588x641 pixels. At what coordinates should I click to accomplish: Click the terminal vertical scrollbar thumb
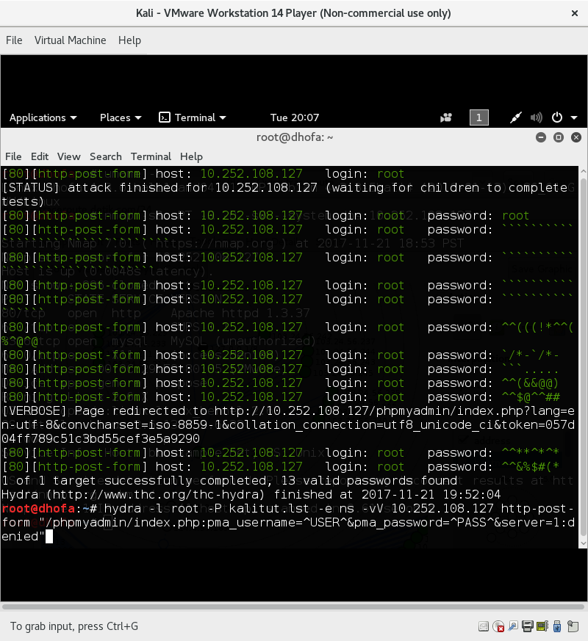point(584,356)
